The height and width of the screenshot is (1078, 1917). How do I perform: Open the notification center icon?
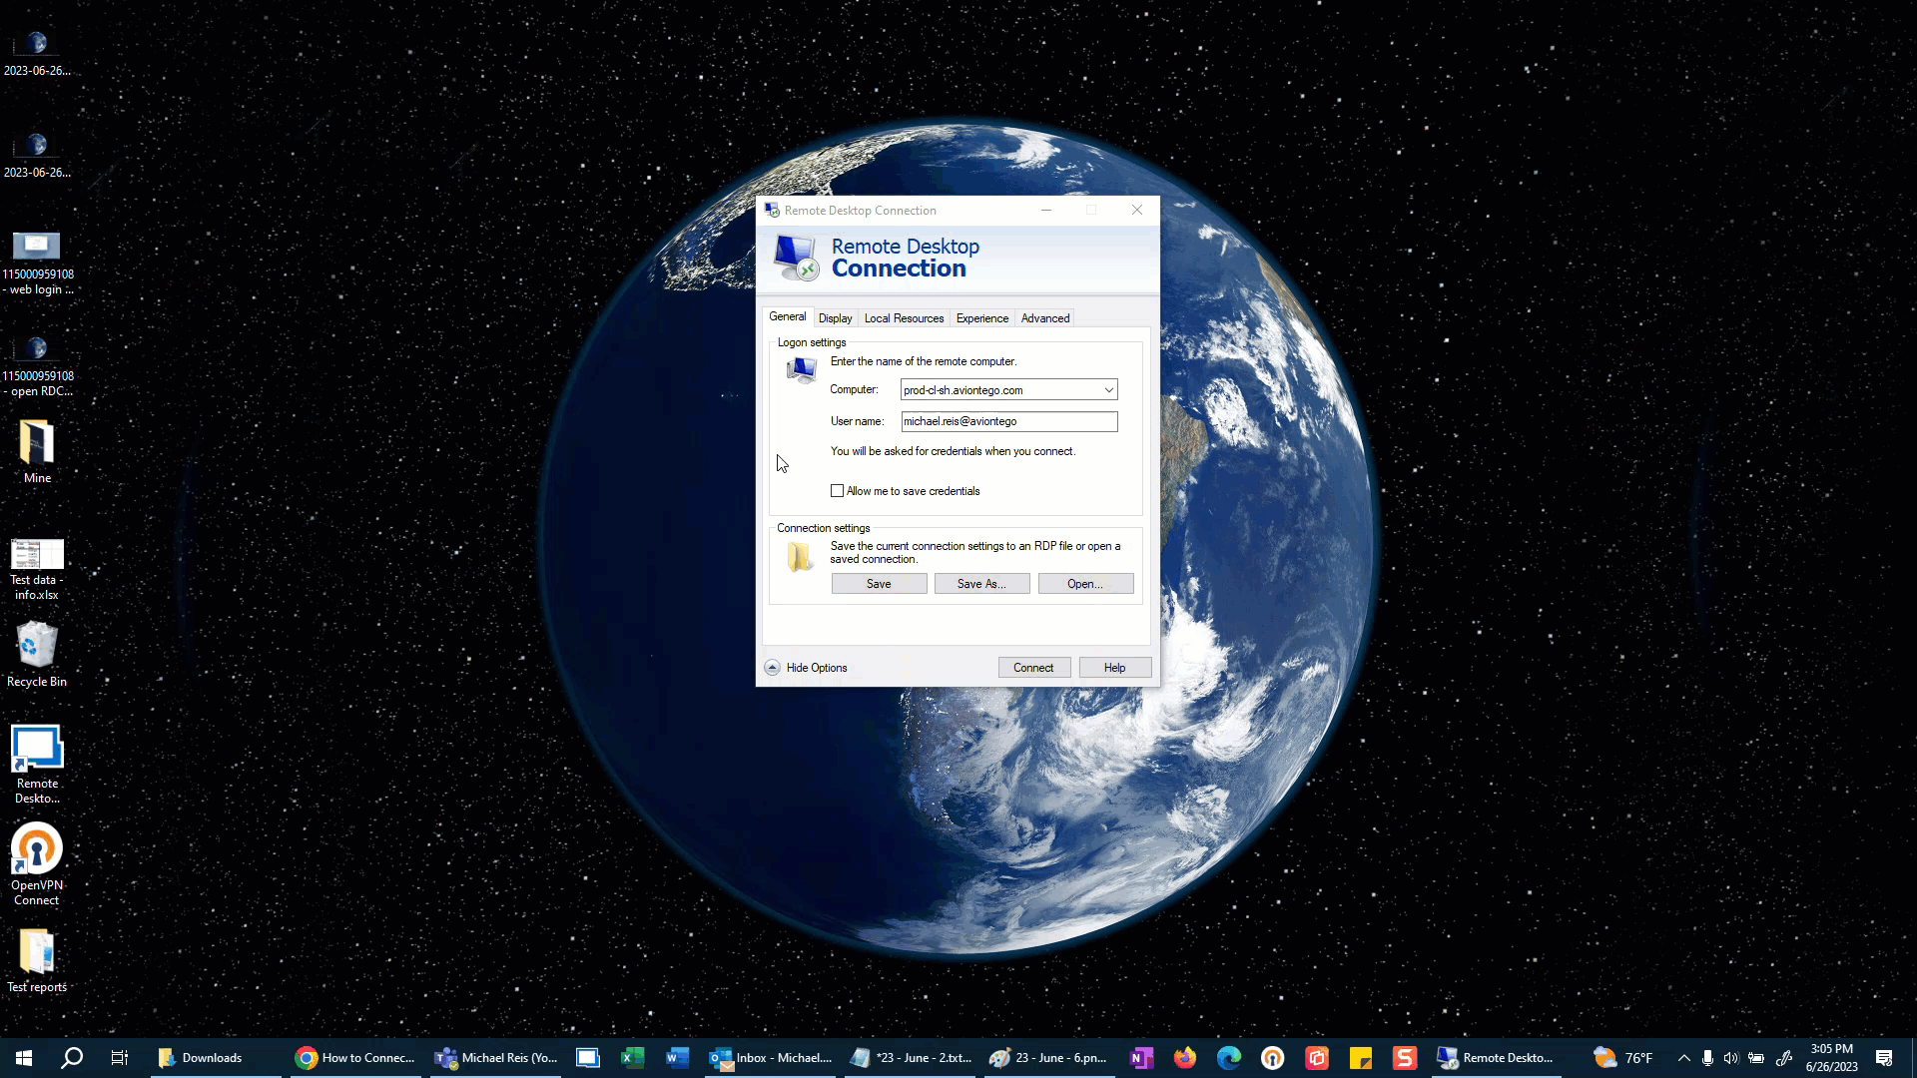1884,1058
